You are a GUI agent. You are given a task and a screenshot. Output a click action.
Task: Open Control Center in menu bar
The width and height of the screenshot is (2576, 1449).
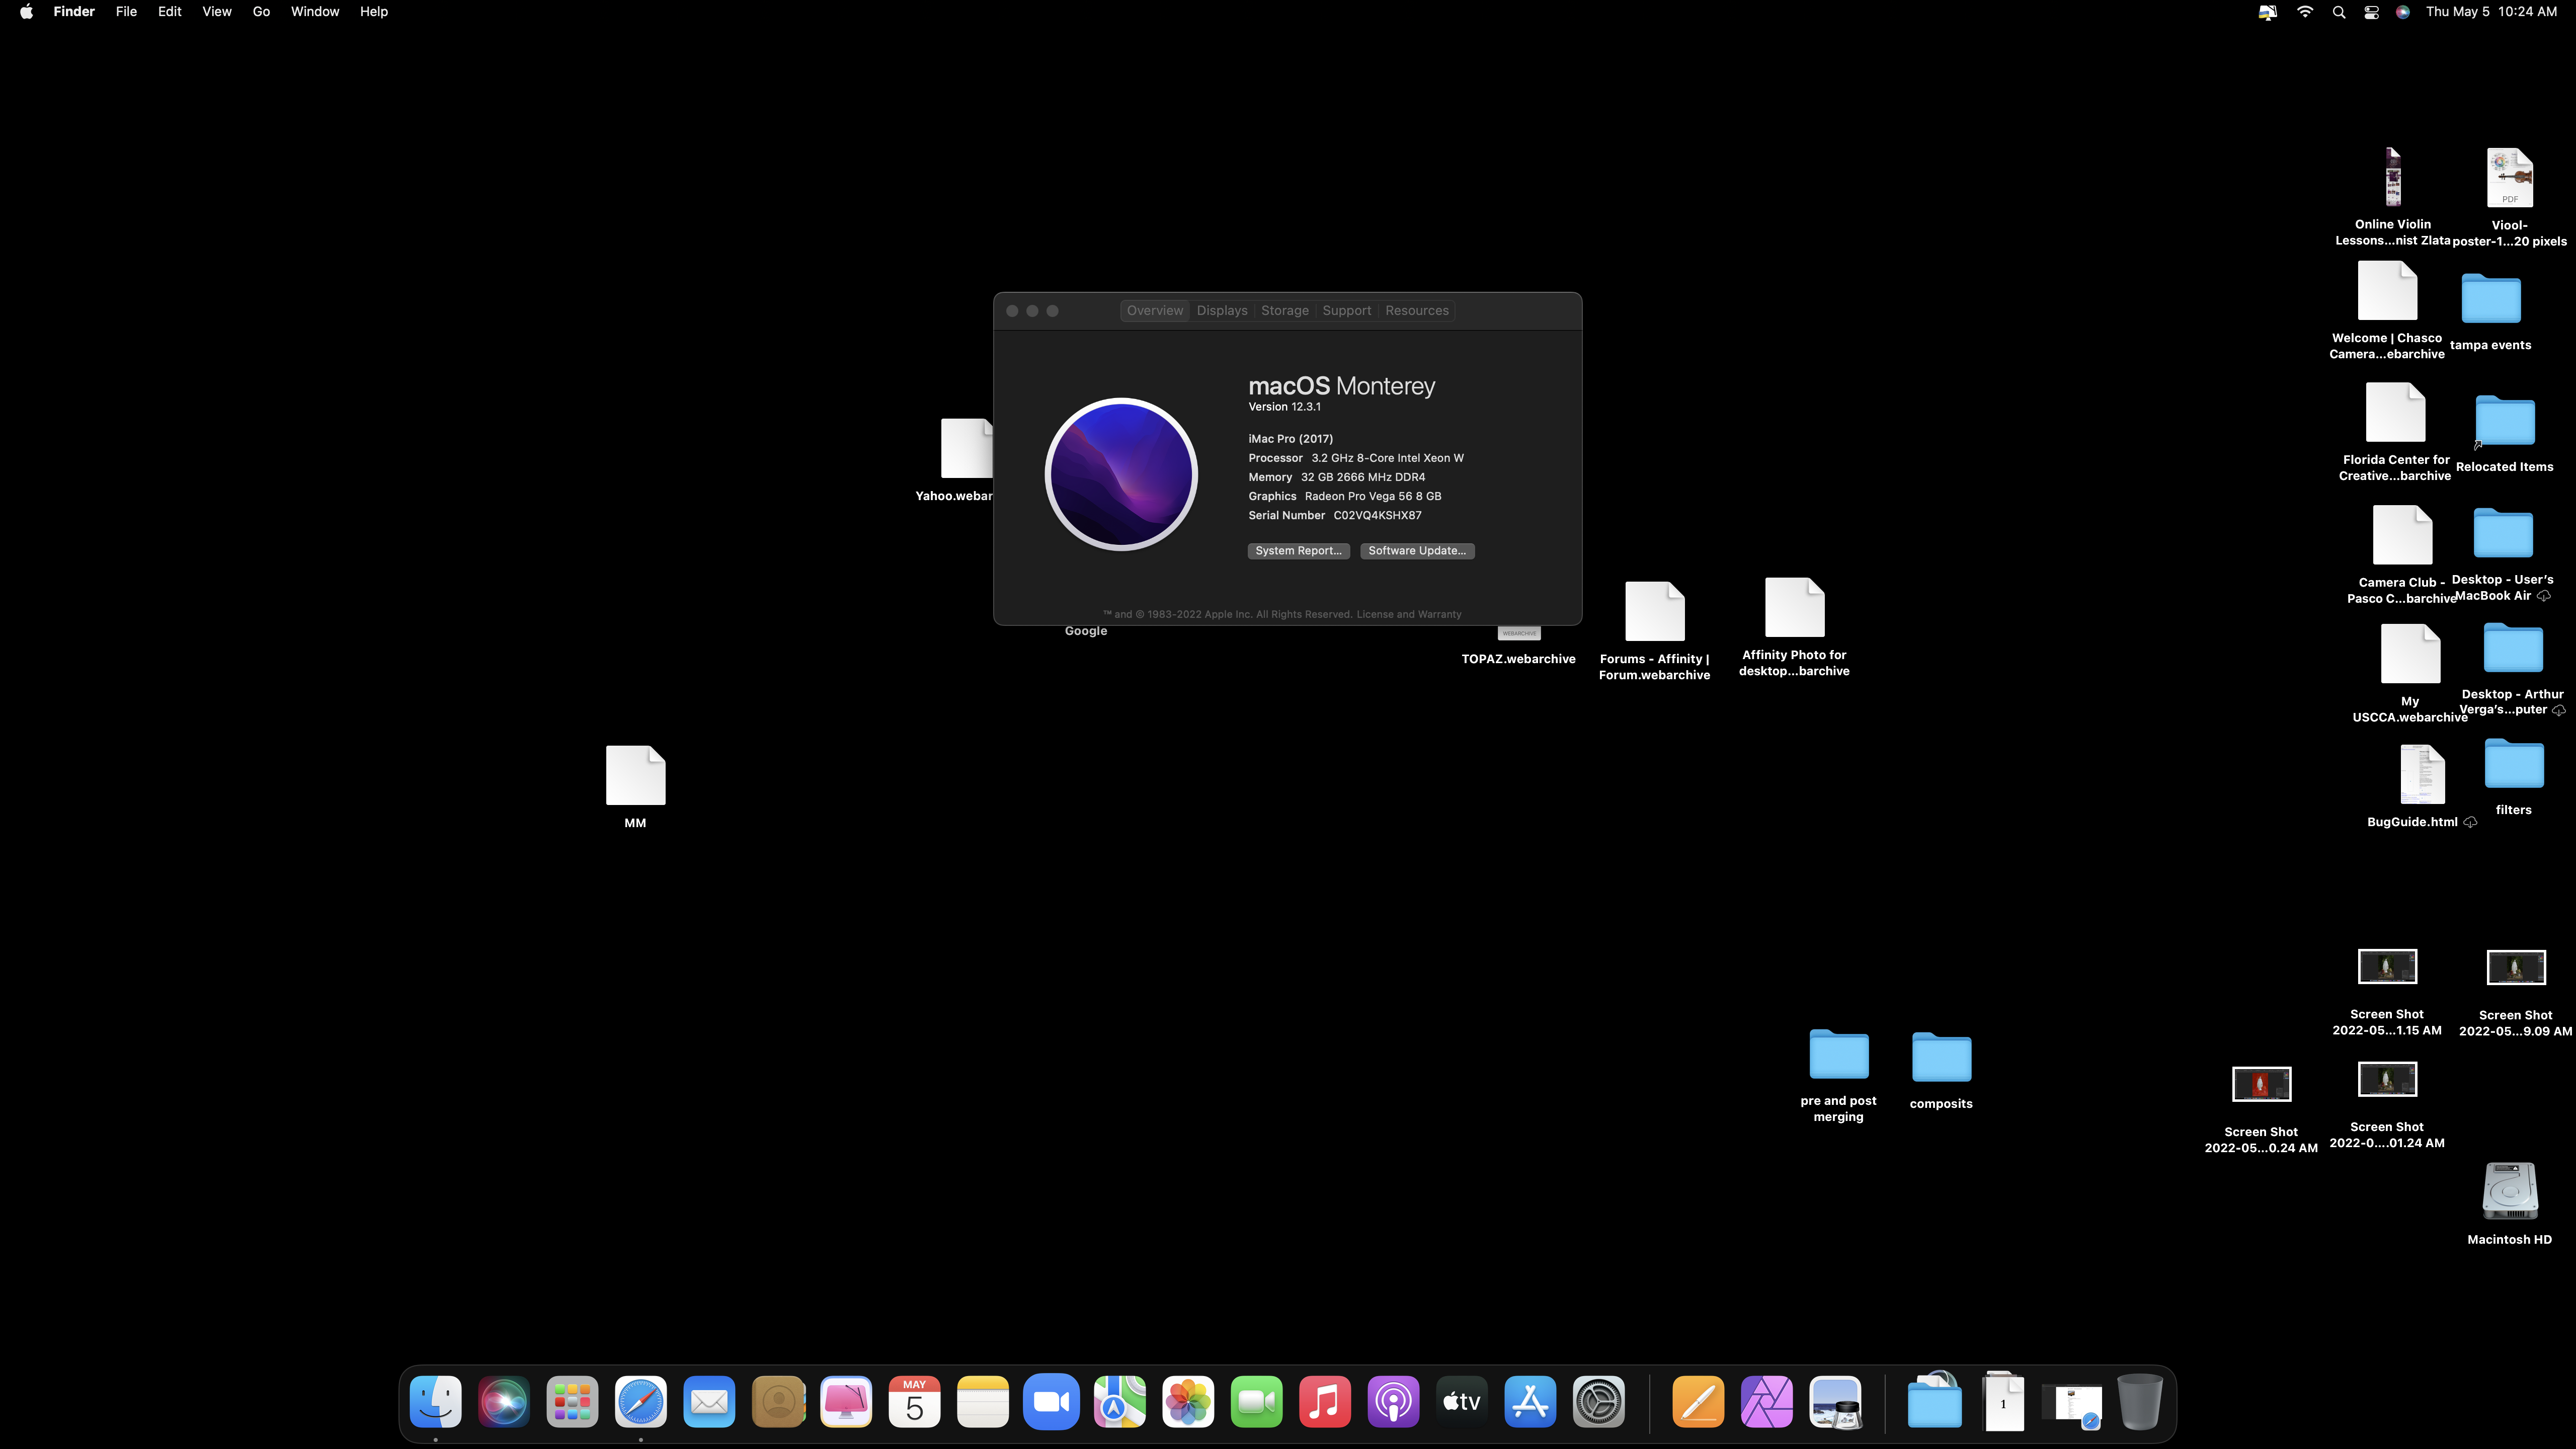click(x=2371, y=12)
